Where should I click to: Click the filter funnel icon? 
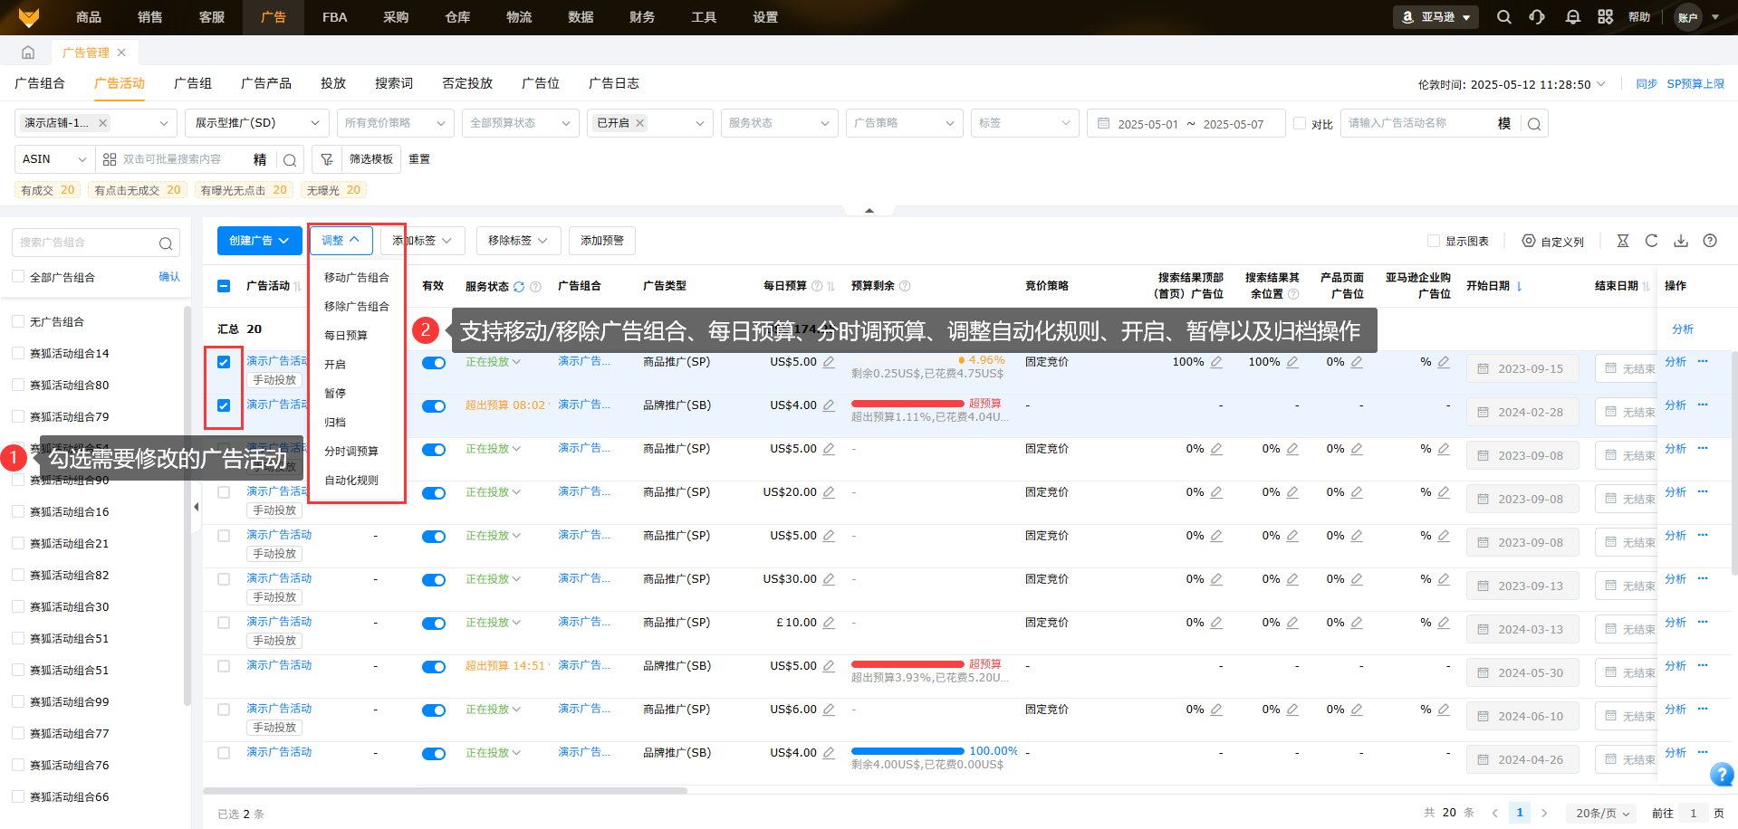click(x=327, y=159)
